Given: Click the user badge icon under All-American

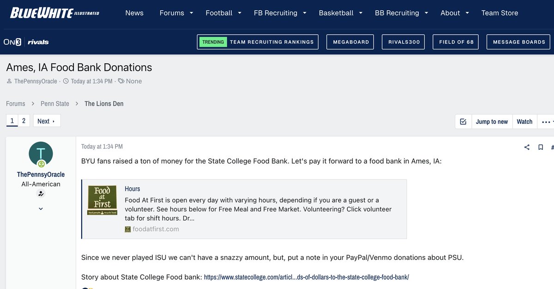Looking at the screenshot, I should pos(41,194).
